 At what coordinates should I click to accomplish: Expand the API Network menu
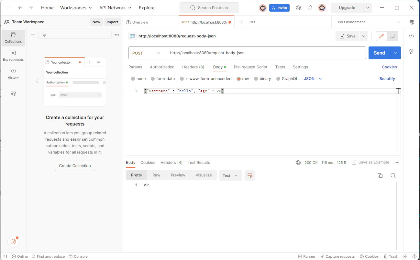116,8
